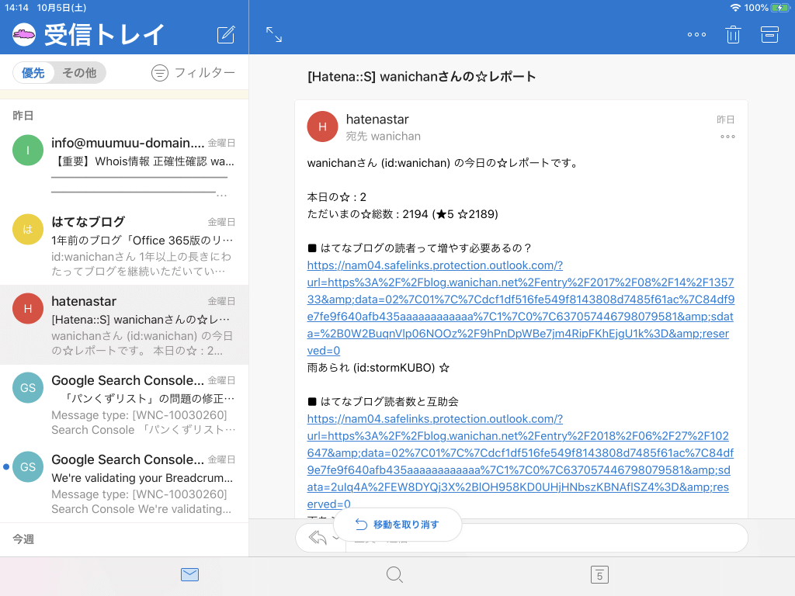Tap the GS avatar for パンくずリスト email
Image resolution: width=795 pixels, height=596 pixels.
click(28, 388)
